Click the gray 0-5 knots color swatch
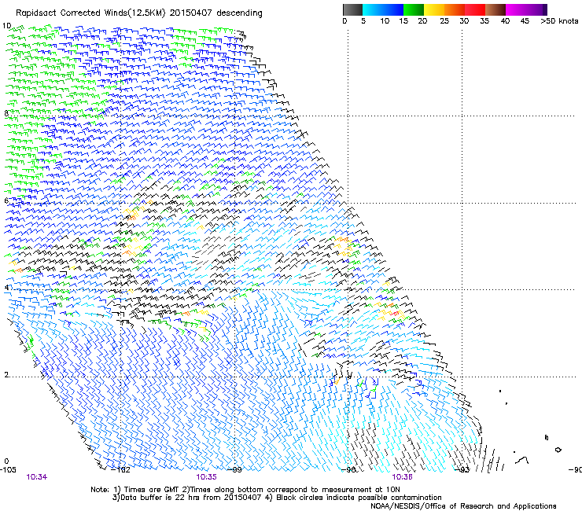 (352, 9)
